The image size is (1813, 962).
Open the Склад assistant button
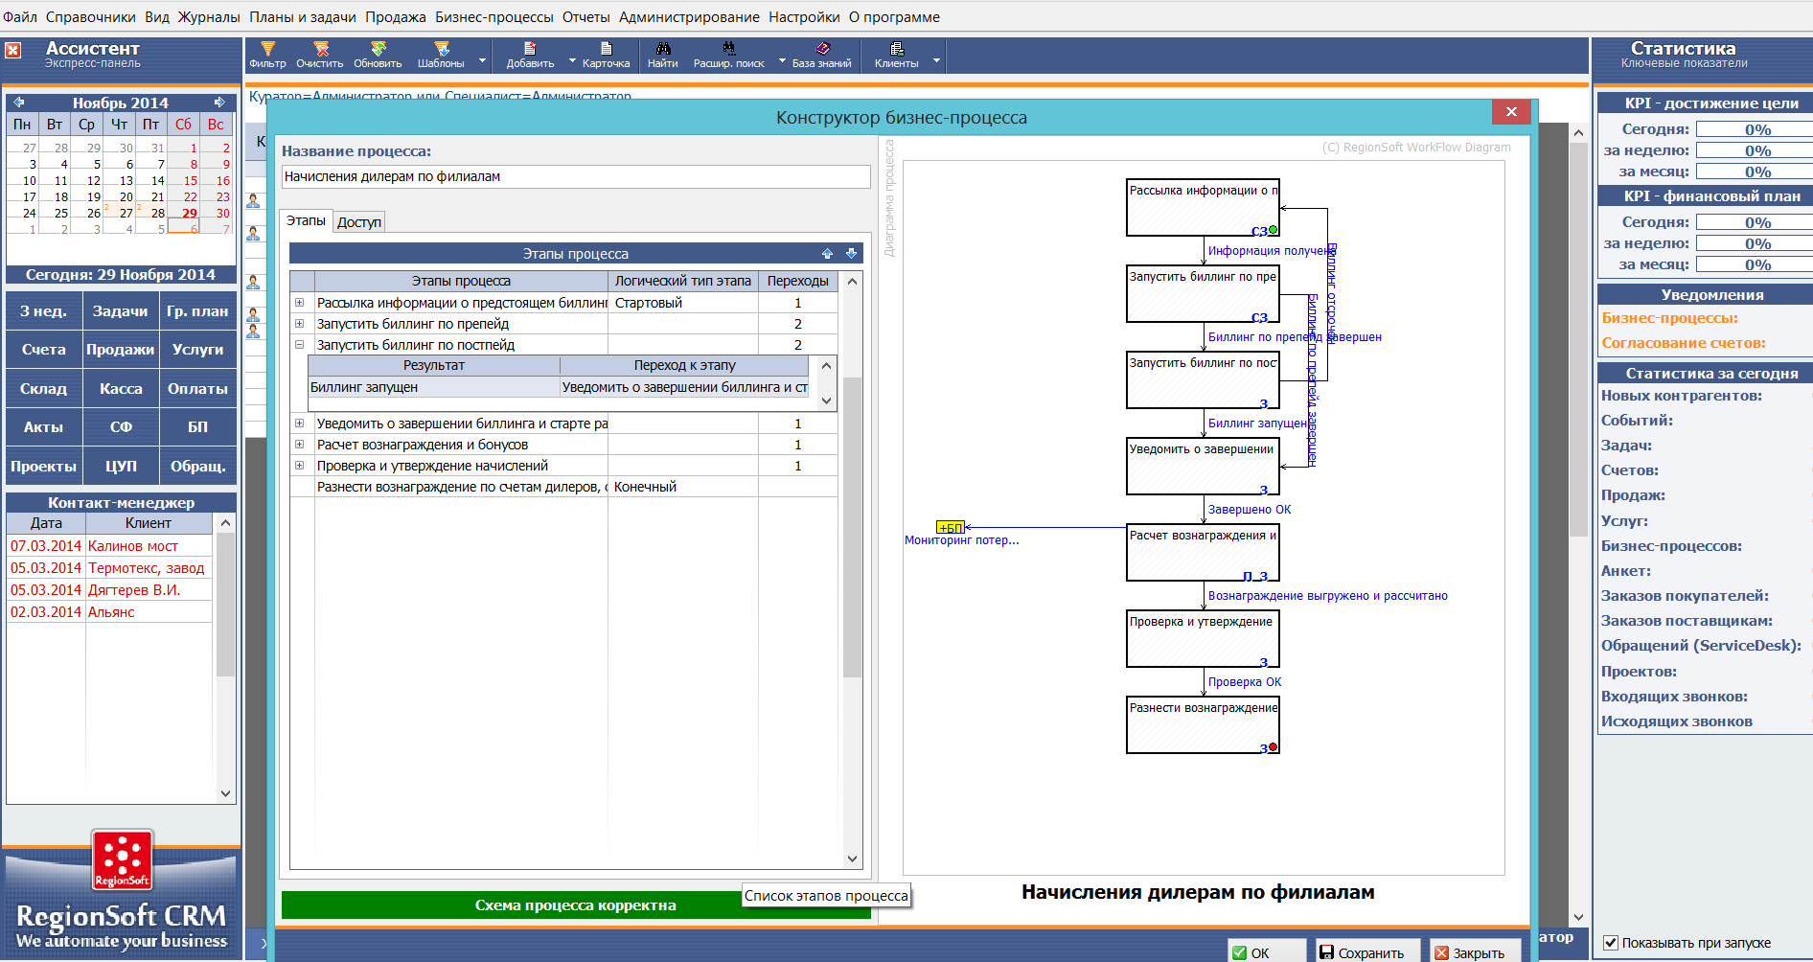click(44, 389)
